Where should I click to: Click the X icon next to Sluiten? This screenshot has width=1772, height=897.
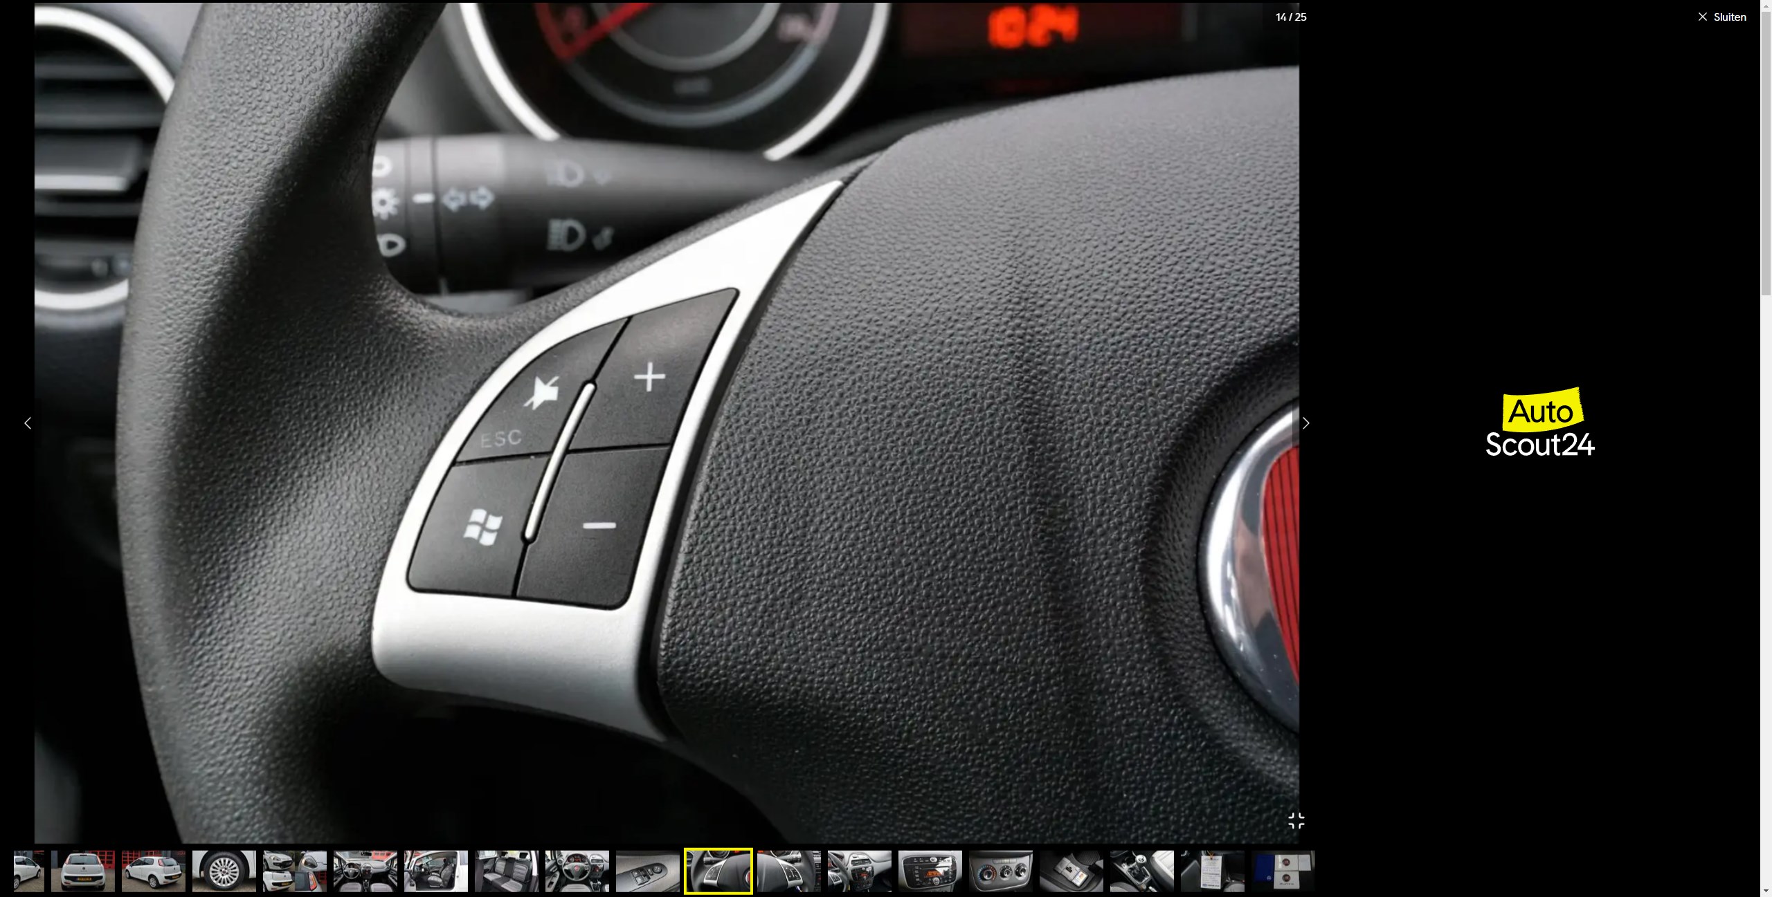[x=1702, y=17]
